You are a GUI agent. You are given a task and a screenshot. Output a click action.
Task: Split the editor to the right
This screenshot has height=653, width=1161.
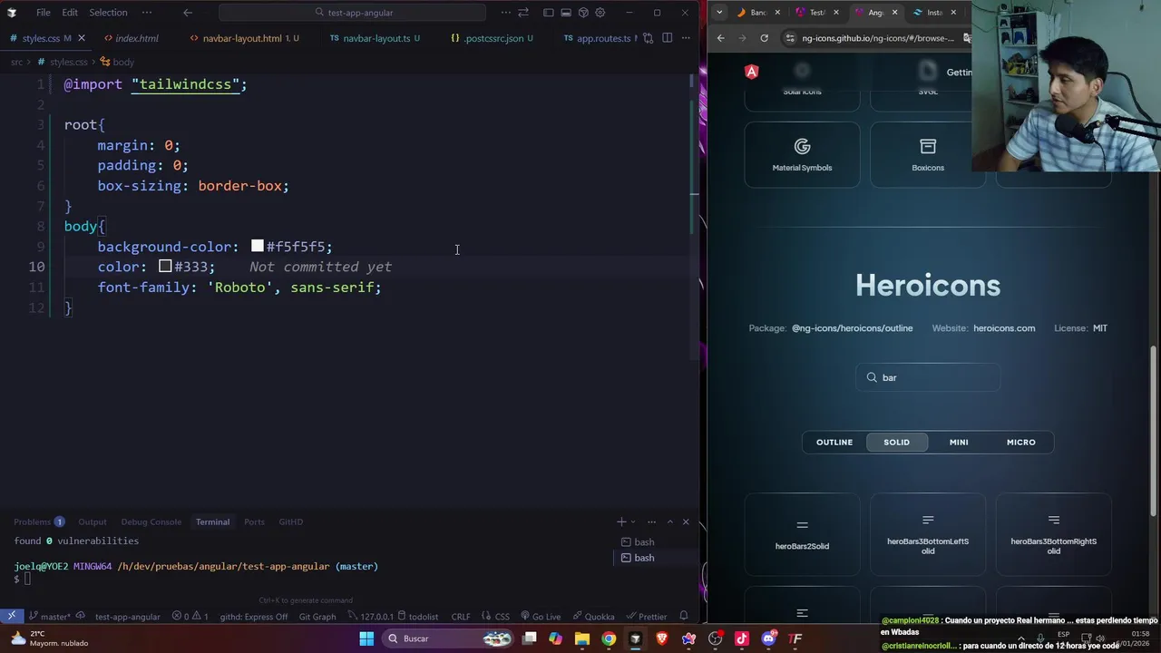click(667, 38)
